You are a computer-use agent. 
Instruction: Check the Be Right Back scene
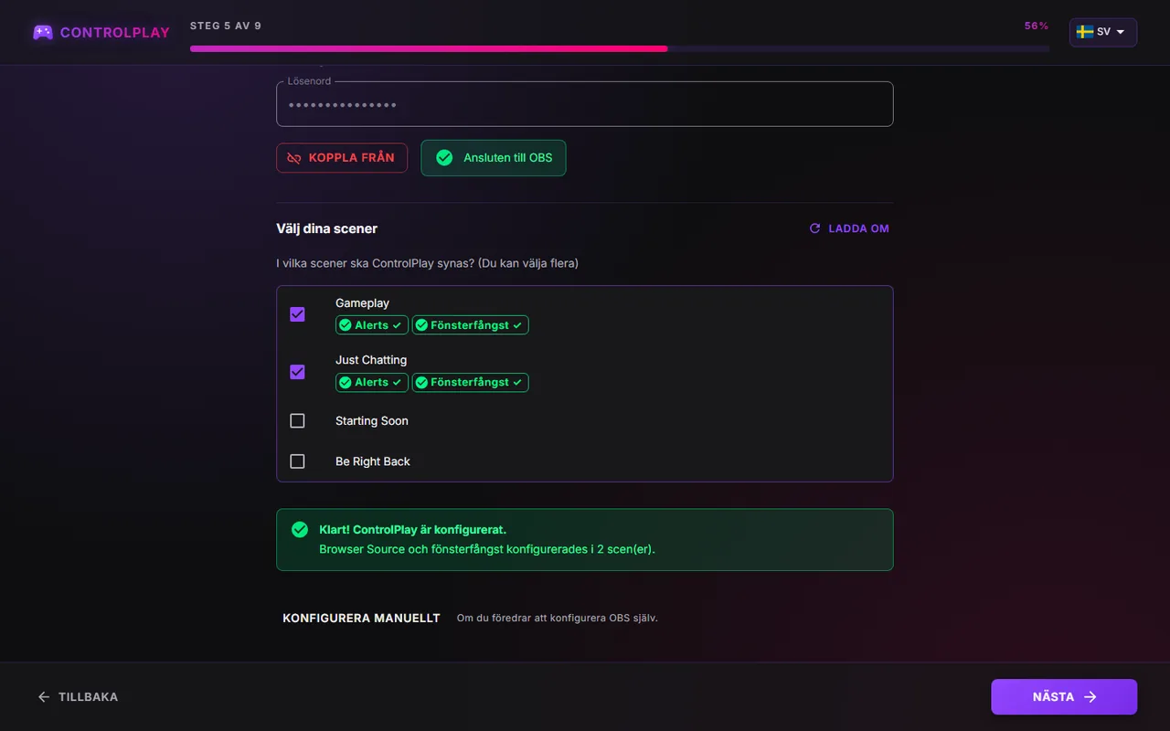pos(297,461)
